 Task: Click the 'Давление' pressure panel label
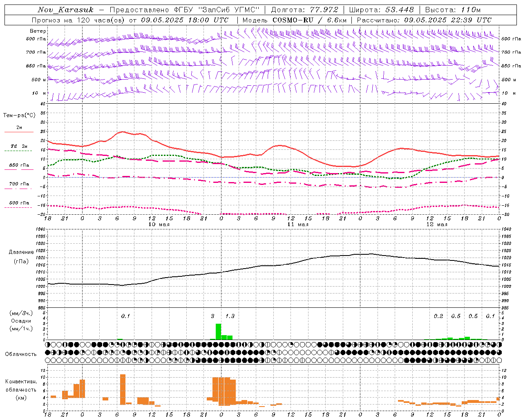point(21,252)
